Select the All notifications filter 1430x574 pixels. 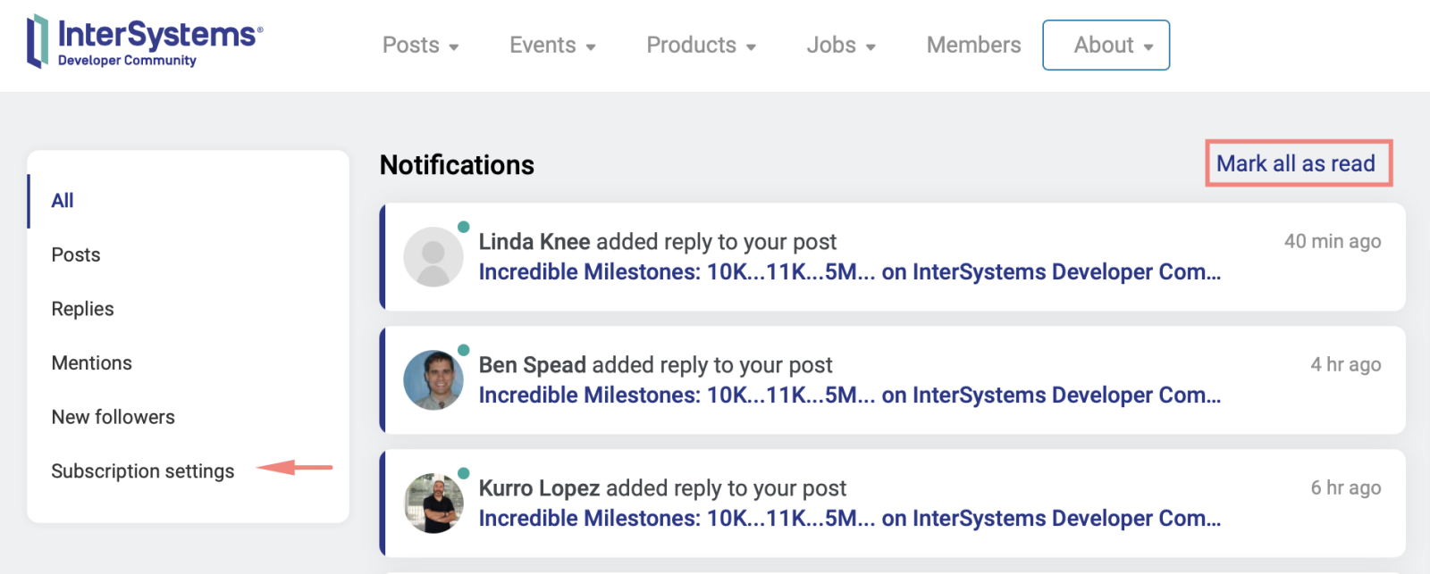point(63,201)
